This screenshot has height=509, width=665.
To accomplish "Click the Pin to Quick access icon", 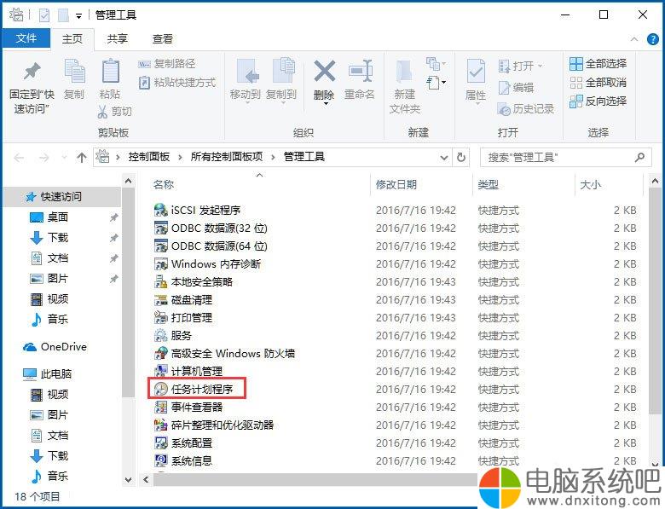I will click(32, 71).
